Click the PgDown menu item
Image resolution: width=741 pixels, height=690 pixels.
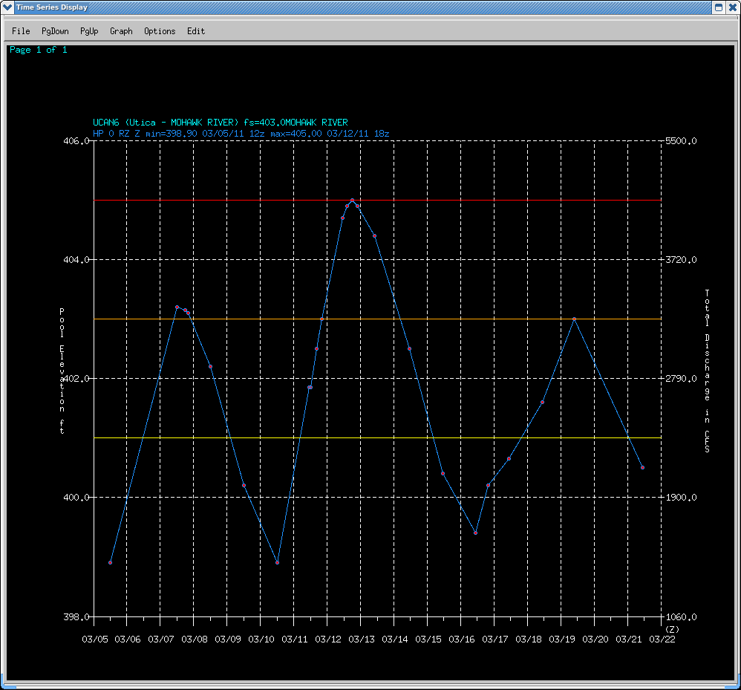click(55, 31)
